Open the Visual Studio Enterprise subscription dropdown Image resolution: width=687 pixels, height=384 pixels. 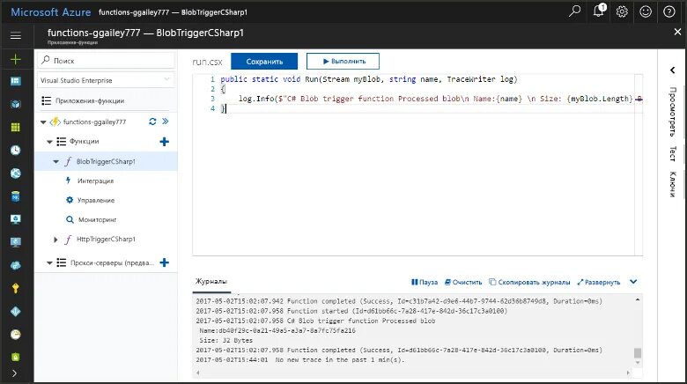point(106,80)
